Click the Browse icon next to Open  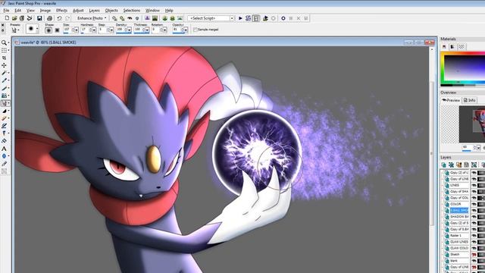tap(22, 18)
